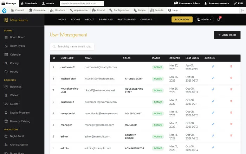
Task: Click the ACTIVE status badge for manager
Action: click(x=158, y=125)
